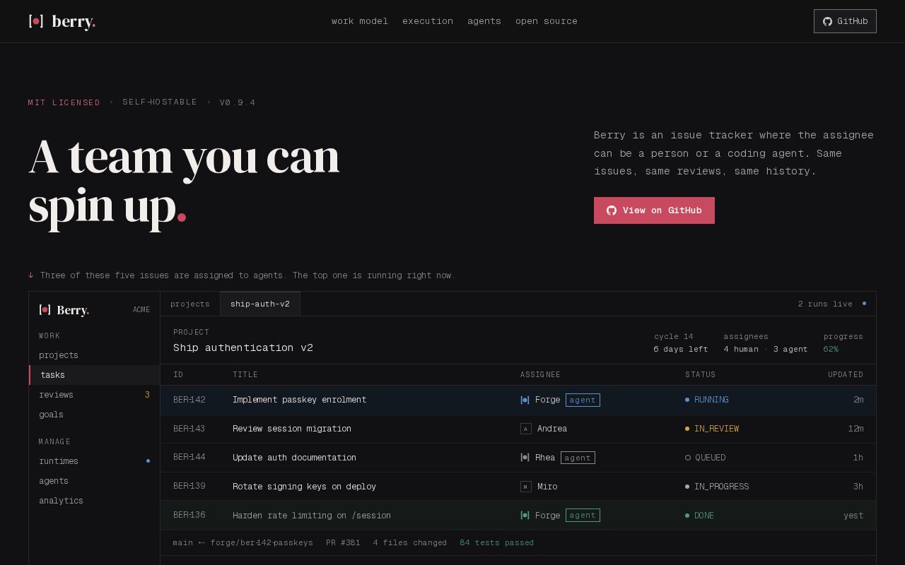The image size is (905, 565).
Task: Click the berry logo beside ACME in sidebar
Action: click(x=64, y=310)
